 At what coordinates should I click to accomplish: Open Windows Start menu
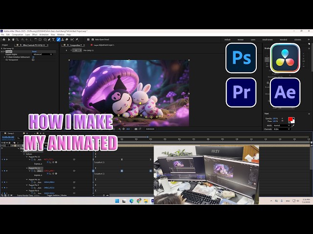tap(117, 201)
